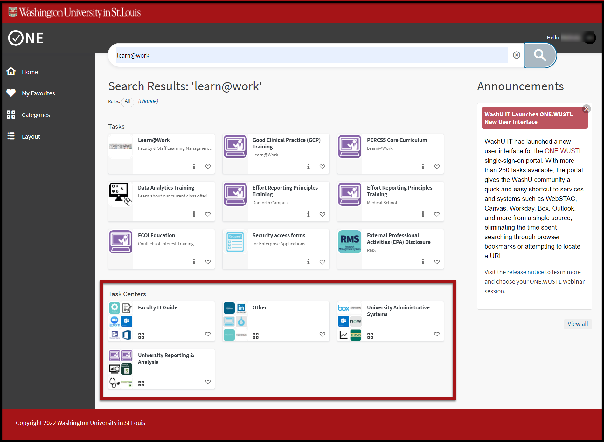Dismiss the WashU IT announcement

click(586, 109)
